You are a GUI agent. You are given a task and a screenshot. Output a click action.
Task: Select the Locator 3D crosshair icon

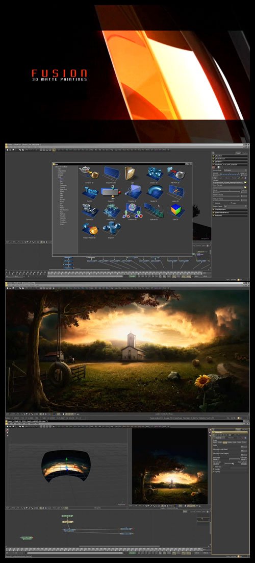176,192
